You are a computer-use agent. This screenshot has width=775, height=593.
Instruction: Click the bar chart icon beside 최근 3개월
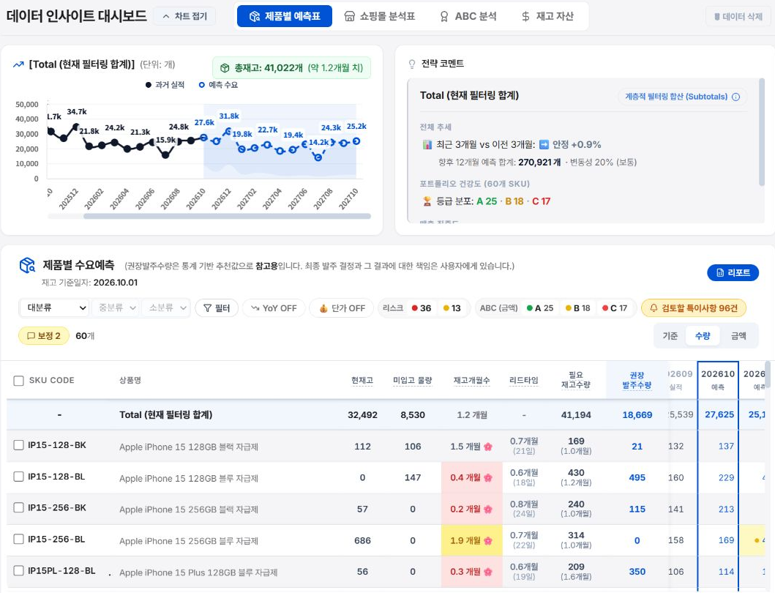tap(427, 144)
